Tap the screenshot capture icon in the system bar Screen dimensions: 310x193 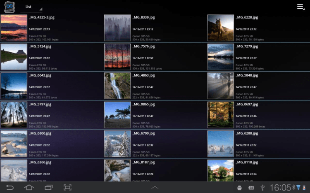tap(67, 187)
